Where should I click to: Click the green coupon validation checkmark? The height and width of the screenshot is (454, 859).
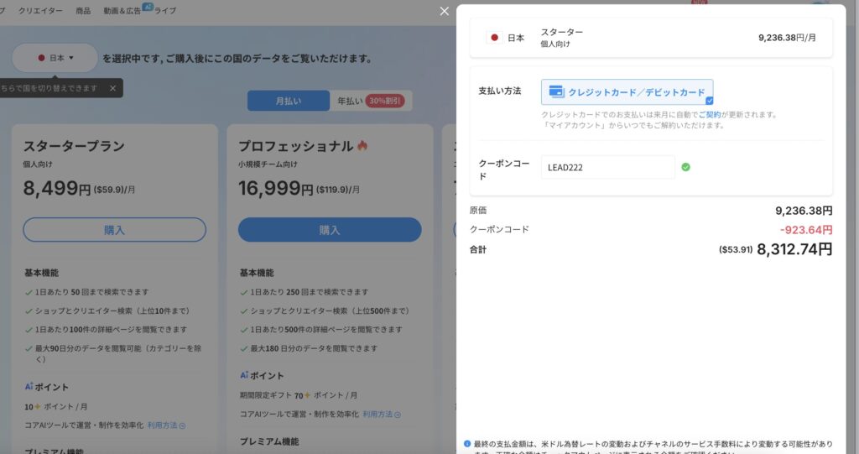685,167
